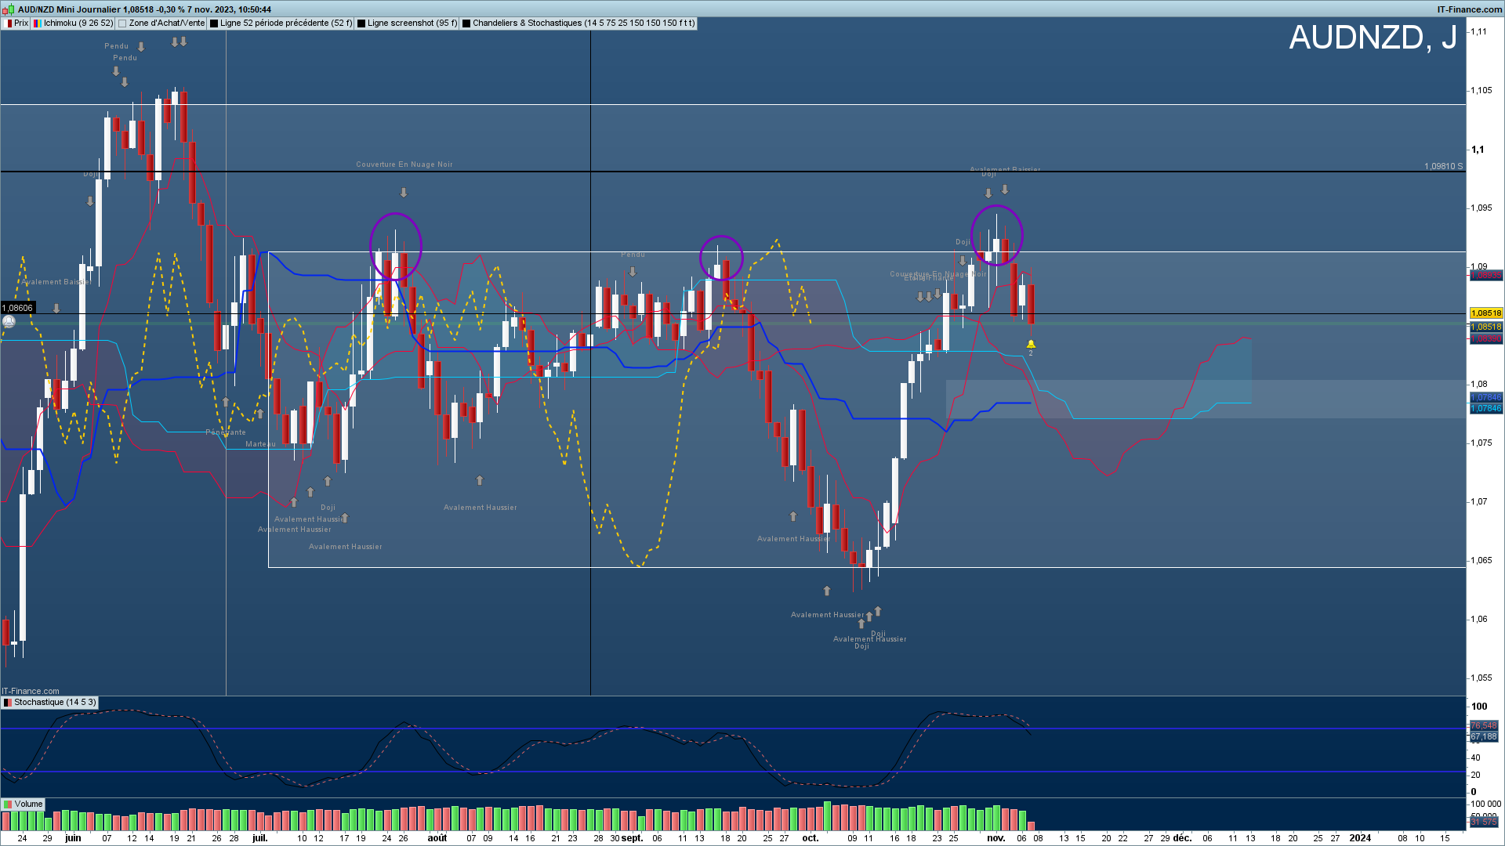1505x846 pixels.
Task: Open Chandeliers & Stochastiques indicator settings
Action: (583, 23)
